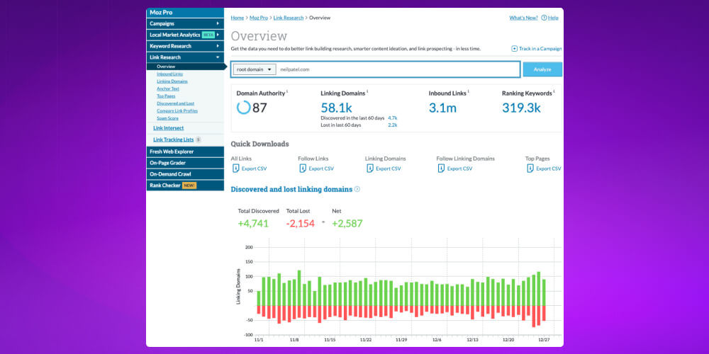Expand the Keyword Research menu arrow
The height and width of the screenshot is (354, 709).
pos(218,46)
